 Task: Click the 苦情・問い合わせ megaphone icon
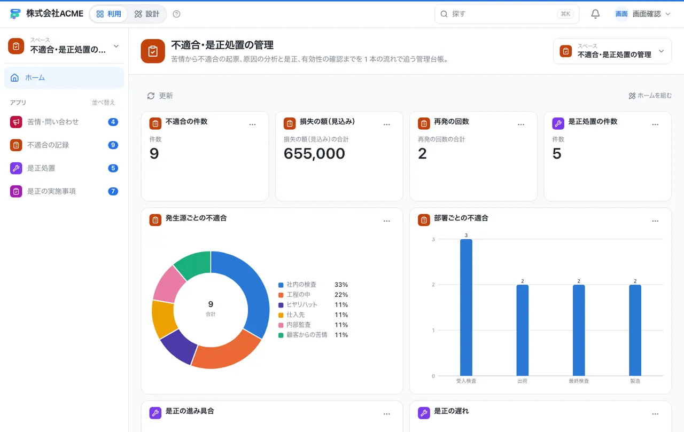[x=16, y=122]
